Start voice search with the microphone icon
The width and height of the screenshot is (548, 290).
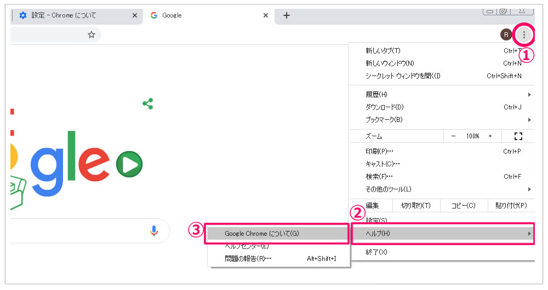tap(154, 231)
